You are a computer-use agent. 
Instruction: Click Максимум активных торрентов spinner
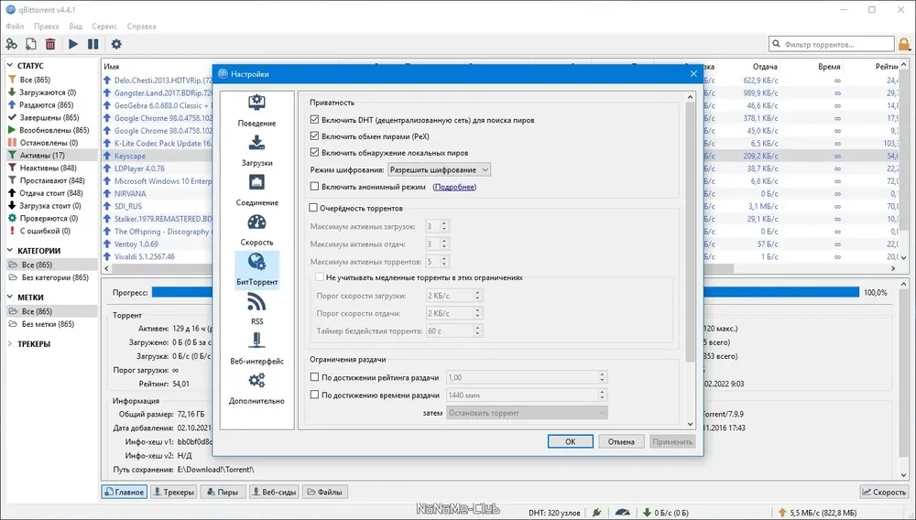click(x=437, y=262)
